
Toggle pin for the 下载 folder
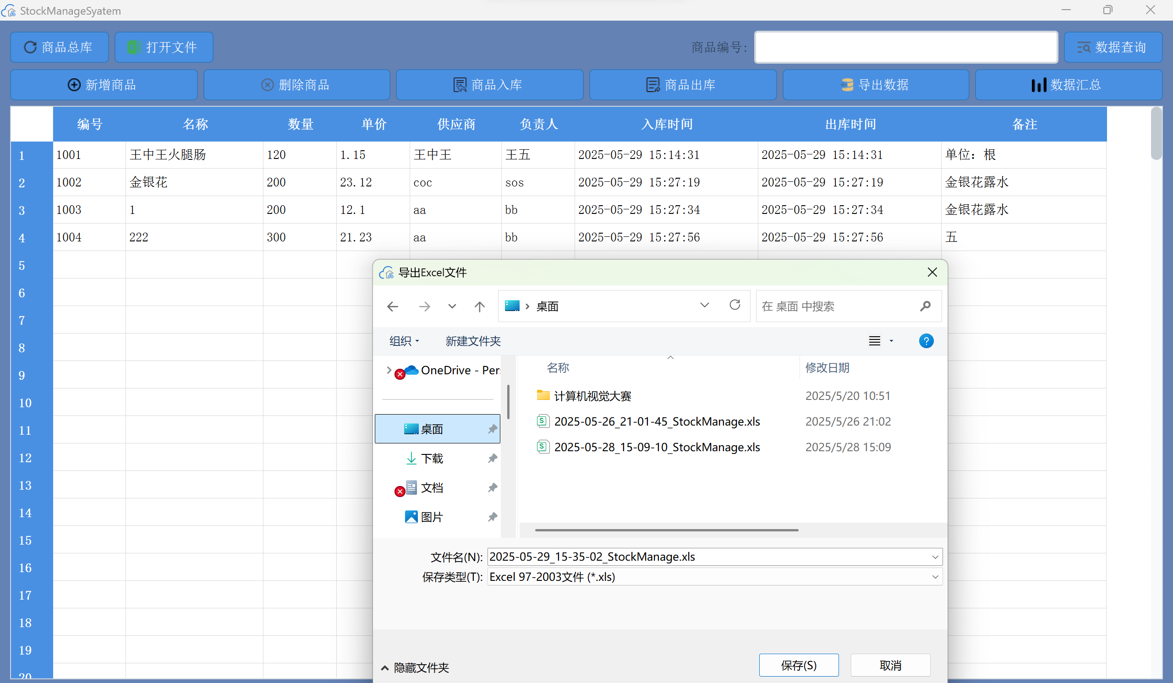pyautogui.click(x=492, y=458)
